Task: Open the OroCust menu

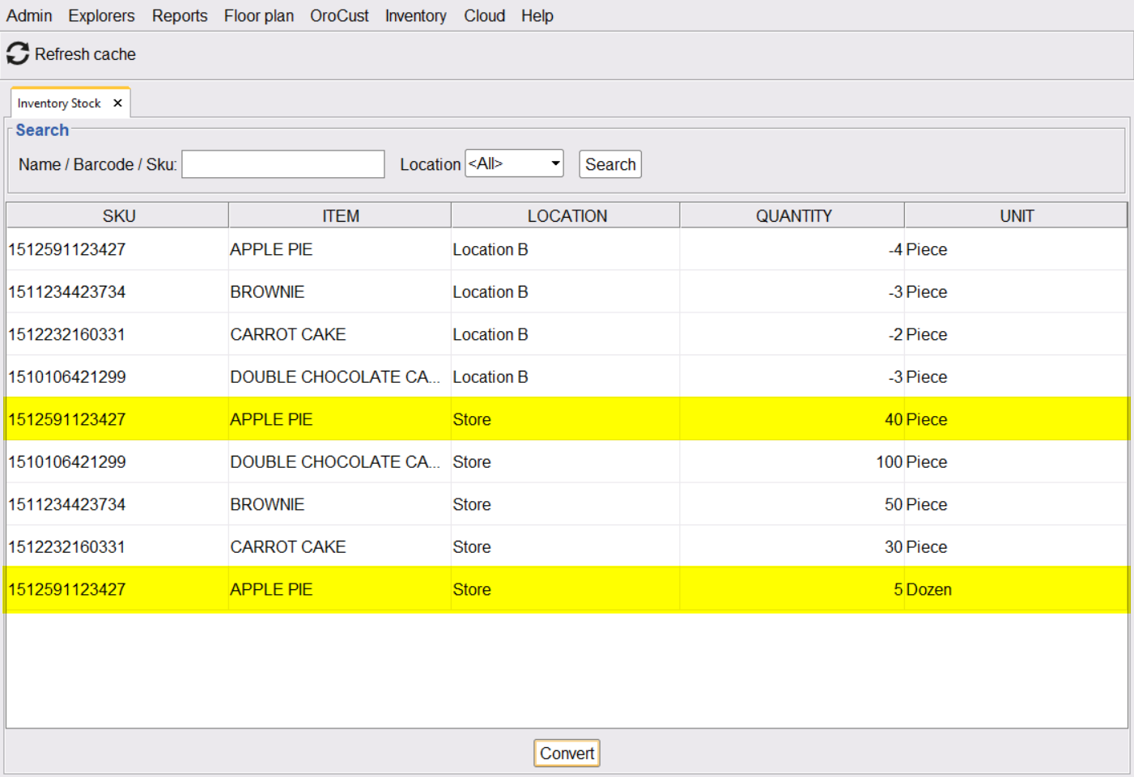Action: pos(339,15)
